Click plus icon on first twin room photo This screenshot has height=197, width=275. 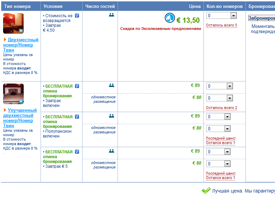click(x=21, y=31)
